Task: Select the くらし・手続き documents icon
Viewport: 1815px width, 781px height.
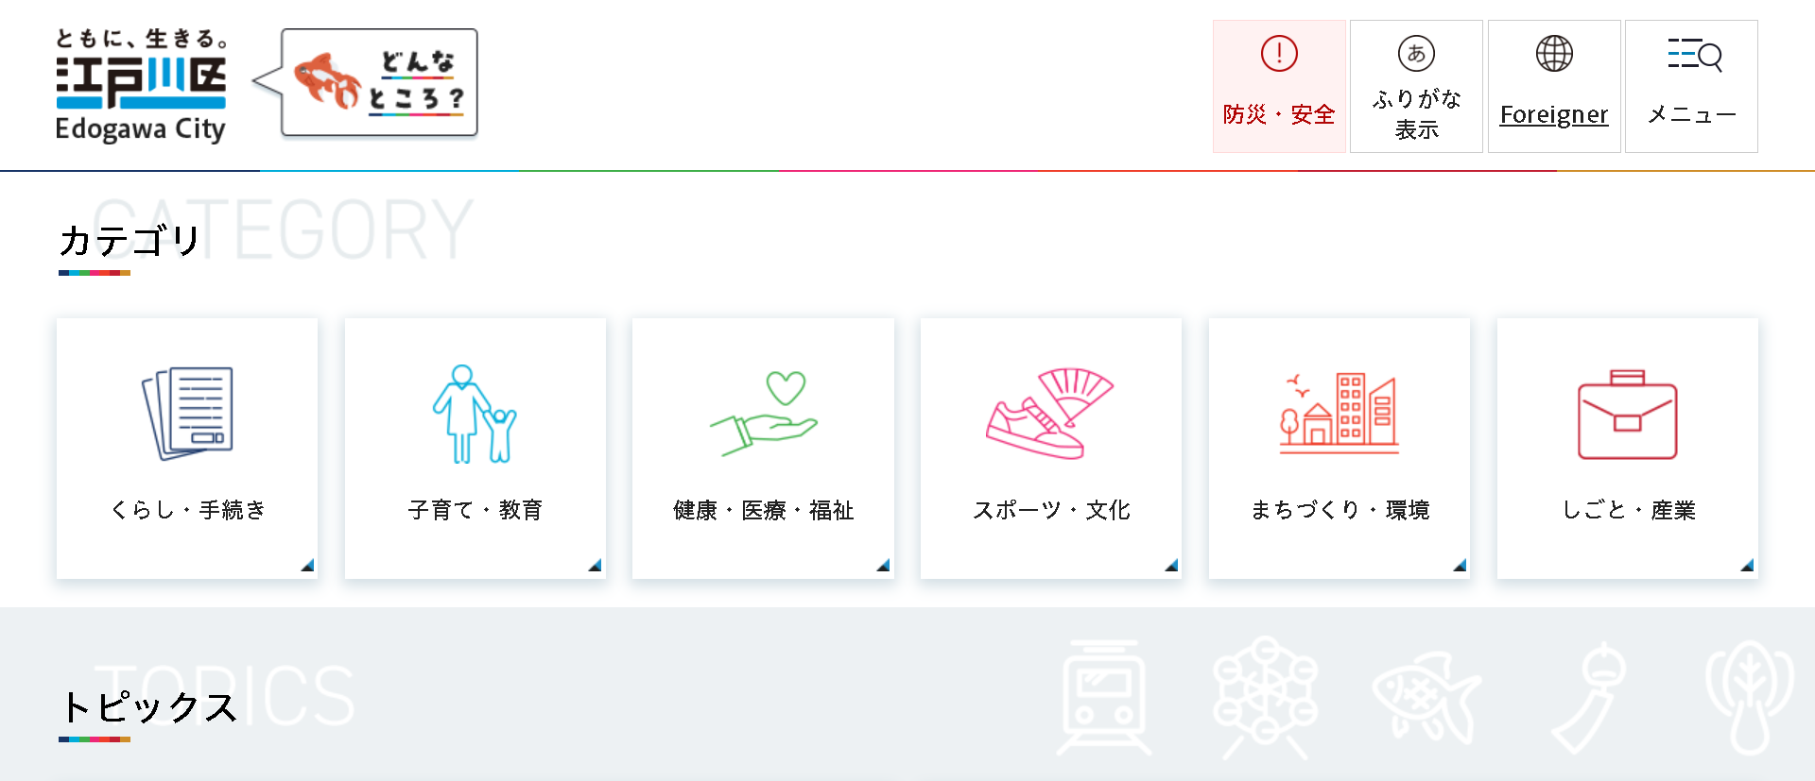Action: [187, 414]
